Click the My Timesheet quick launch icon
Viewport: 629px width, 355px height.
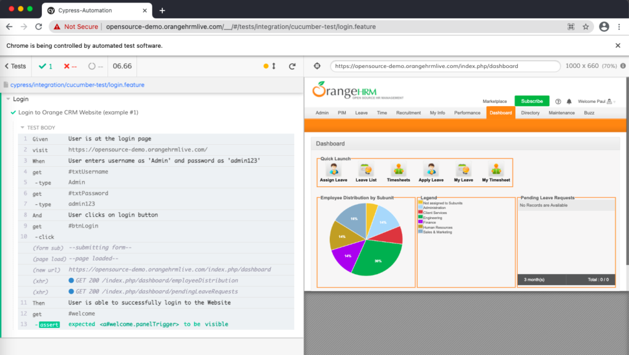(x=496, y=170)
